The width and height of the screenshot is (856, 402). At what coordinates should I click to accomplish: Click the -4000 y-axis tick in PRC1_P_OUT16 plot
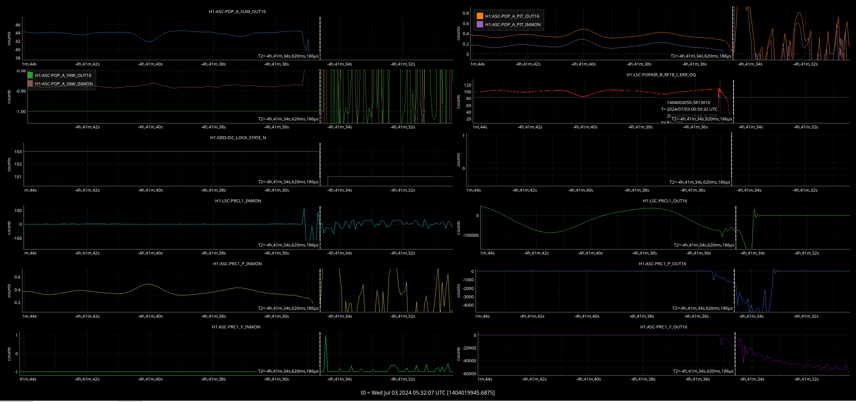[469, 305]
